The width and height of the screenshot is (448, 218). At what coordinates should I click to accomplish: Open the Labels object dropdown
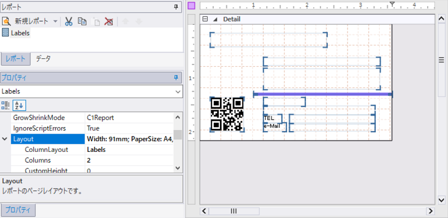(178, 92)
